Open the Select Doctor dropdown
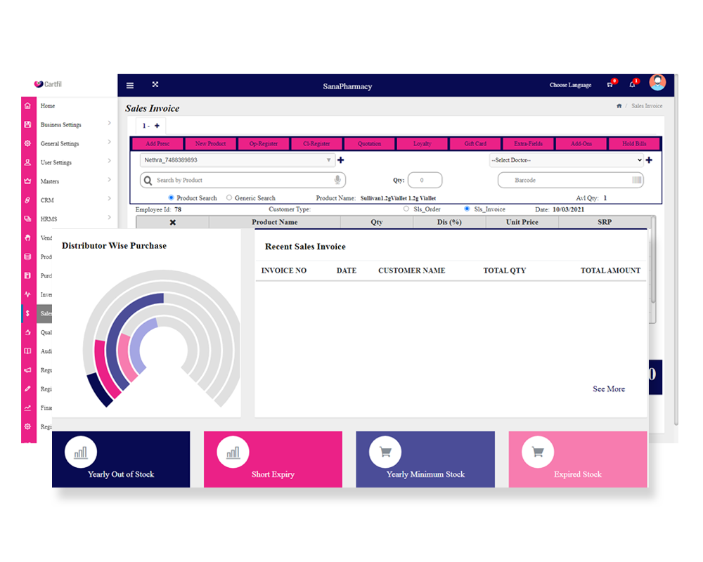The image size is (703, 562). coord(566,160)
